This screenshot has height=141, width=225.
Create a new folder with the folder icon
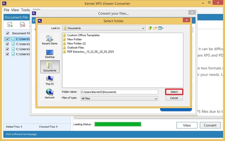155,28
